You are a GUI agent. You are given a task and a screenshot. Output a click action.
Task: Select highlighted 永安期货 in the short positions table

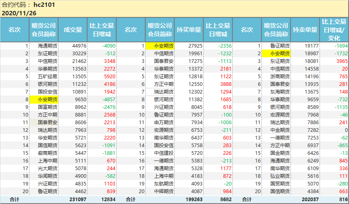(276, 53)
